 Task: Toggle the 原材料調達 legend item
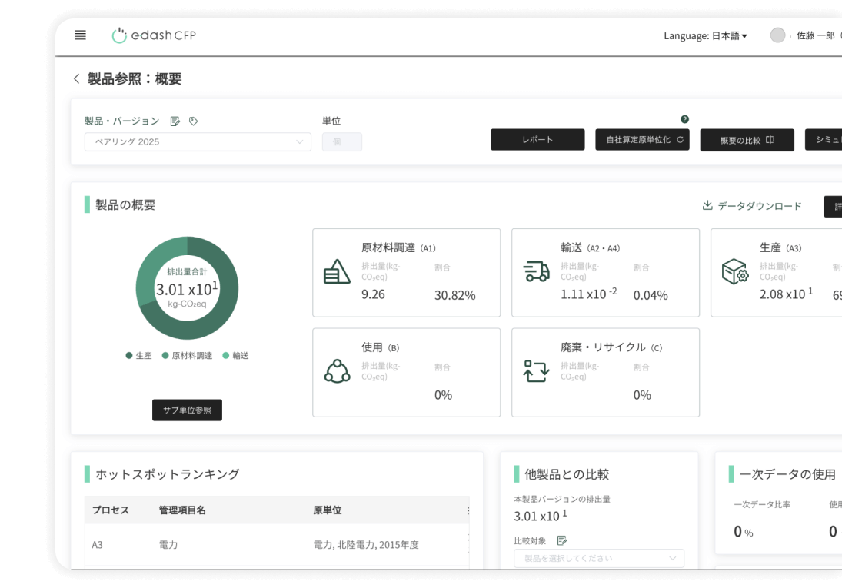187,356
